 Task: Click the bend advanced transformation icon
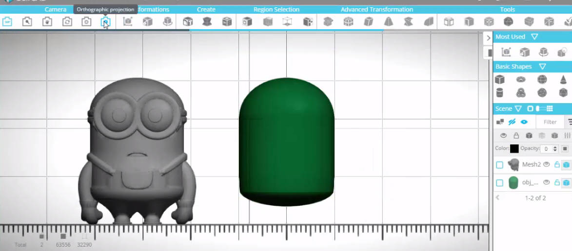429,22
